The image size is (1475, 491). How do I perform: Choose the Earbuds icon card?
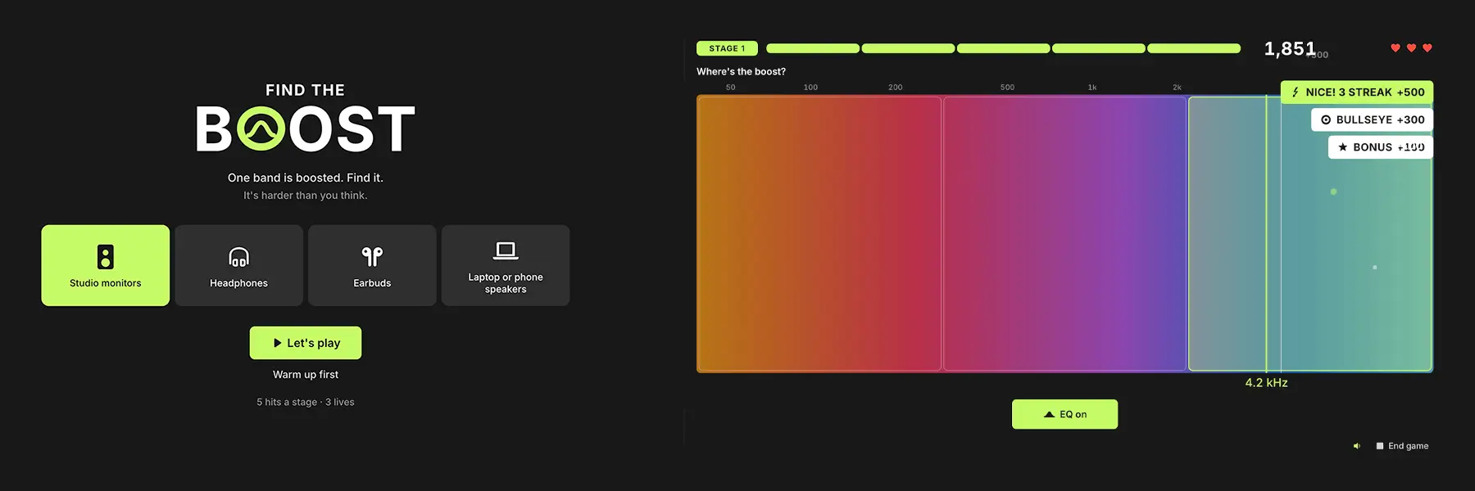click(x=372, y=265)
